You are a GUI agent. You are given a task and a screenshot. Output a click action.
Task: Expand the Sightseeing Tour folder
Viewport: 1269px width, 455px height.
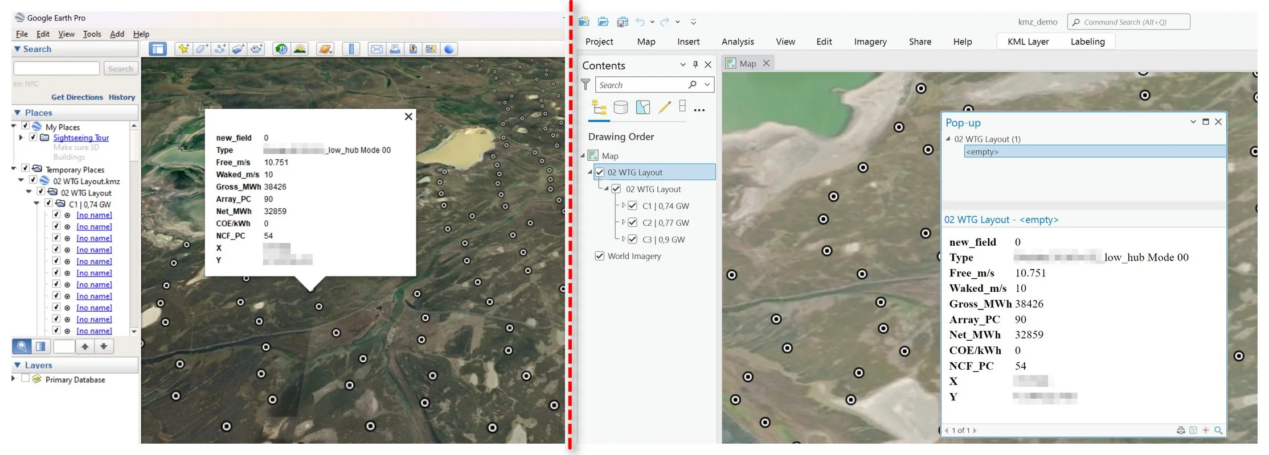click(x=21, y=138)
